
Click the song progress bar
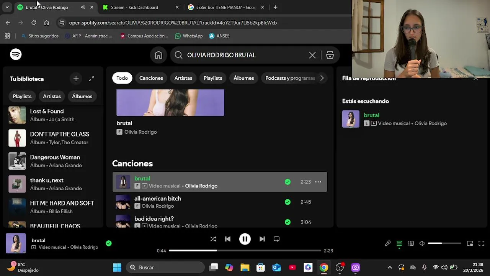point(245,250)
